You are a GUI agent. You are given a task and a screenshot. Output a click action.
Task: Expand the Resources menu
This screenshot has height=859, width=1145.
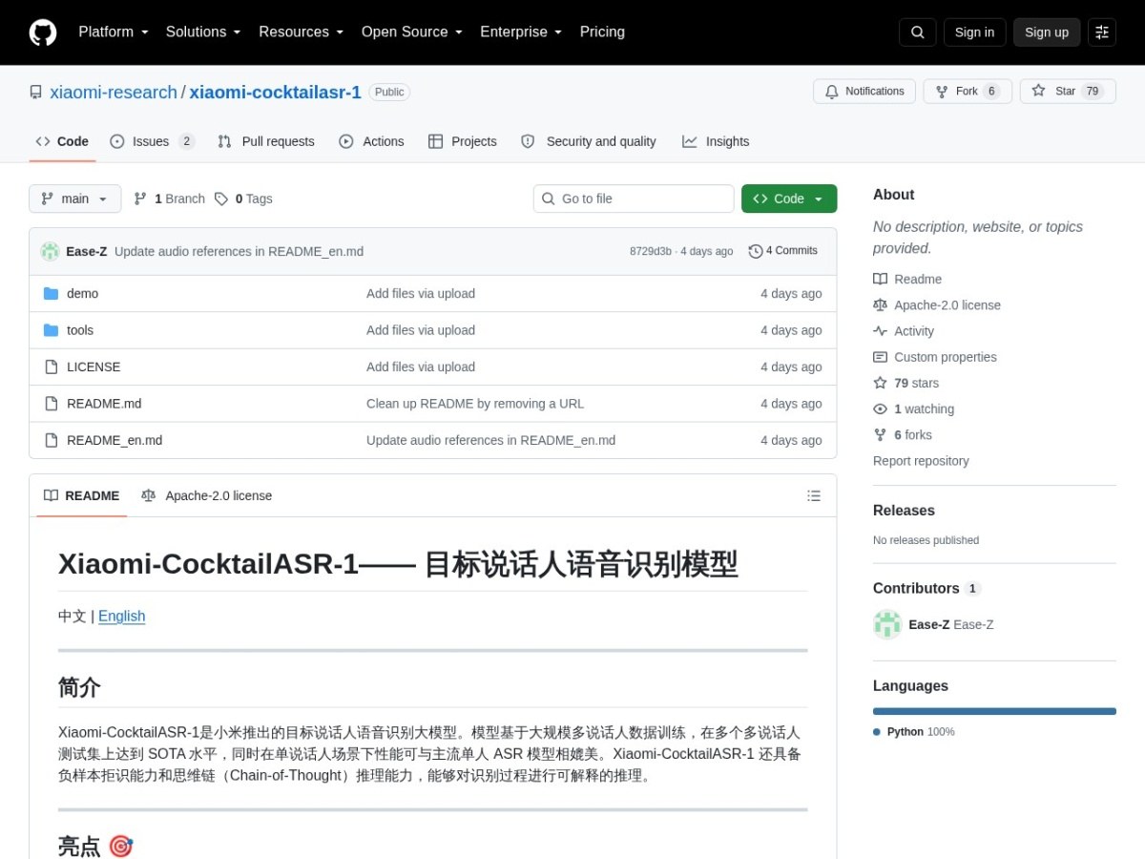tap(301, 31)
